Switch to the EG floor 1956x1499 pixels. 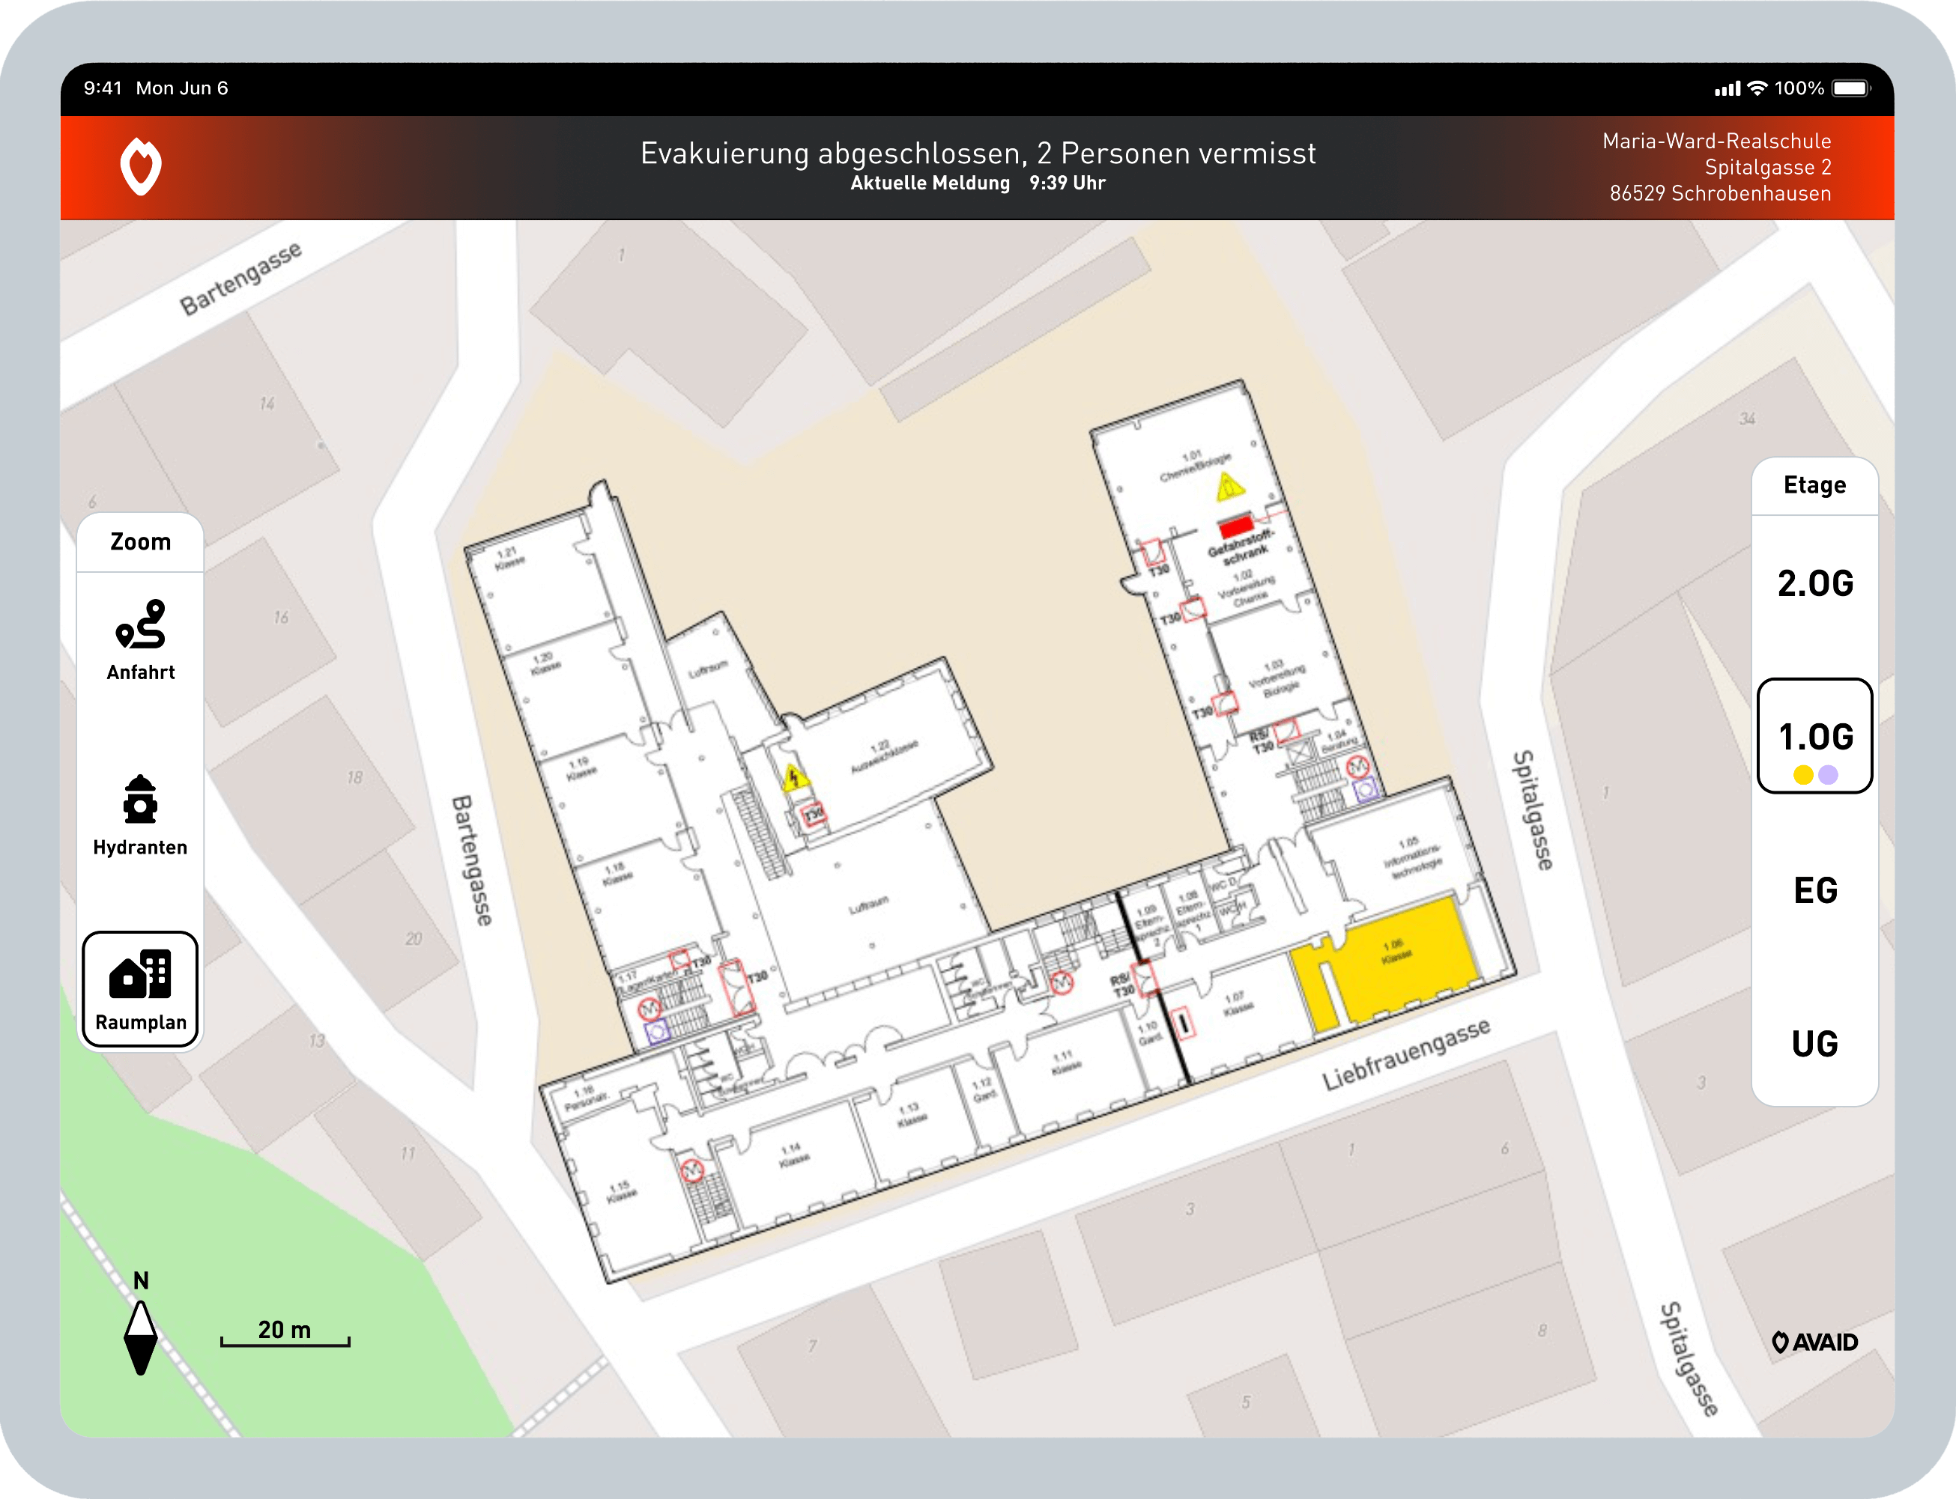coord(1814,890)
